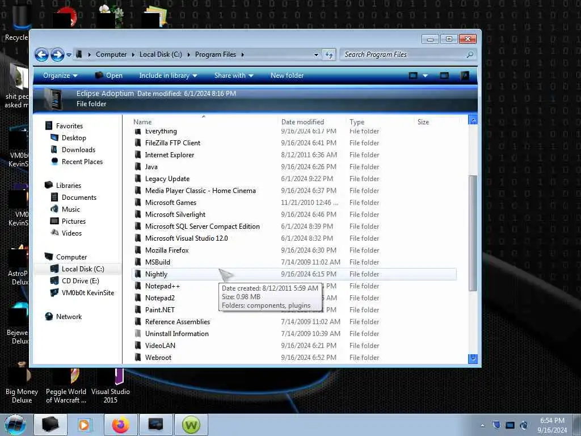Image resolution: width=581 pixels, height=436 pixels.
Task: Open recent locations dropdown beside Forward arrow
Action: click(69, 55)
